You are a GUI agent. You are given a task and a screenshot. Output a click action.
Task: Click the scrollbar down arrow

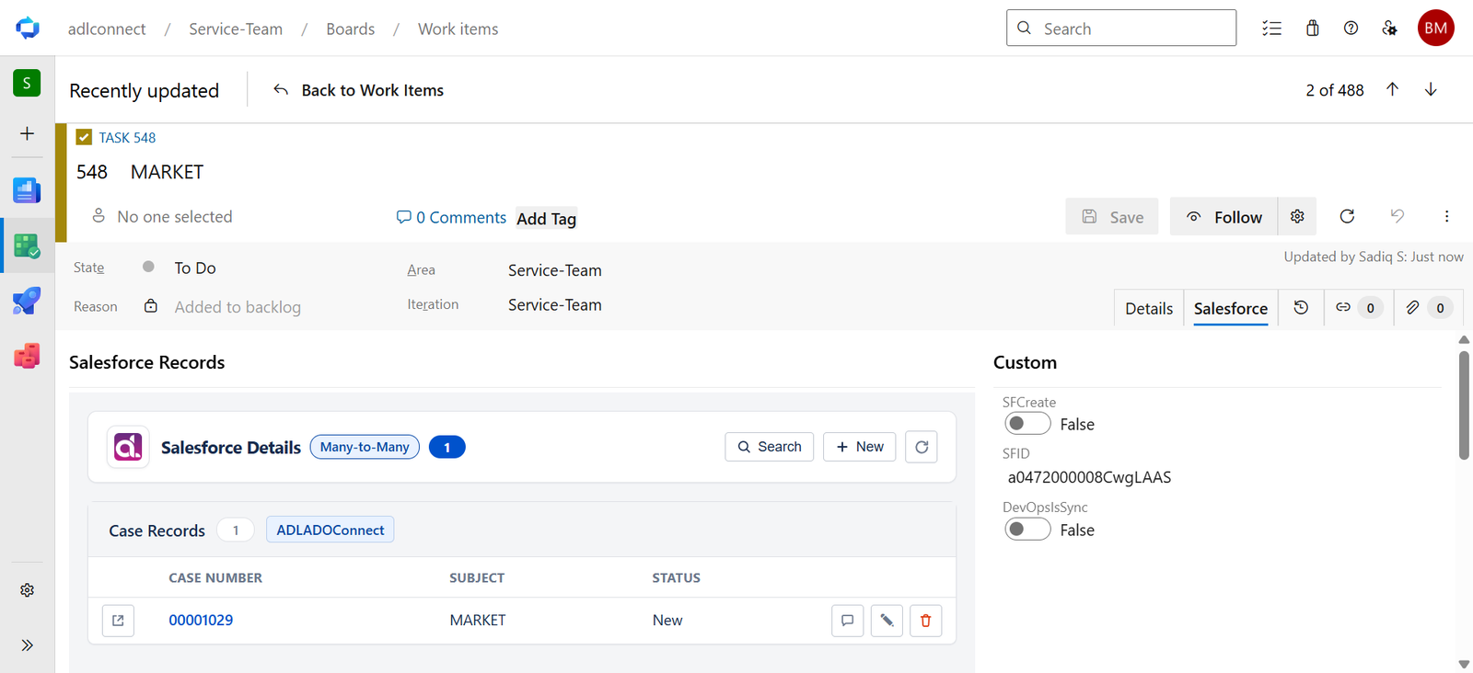coord(1464,664)
